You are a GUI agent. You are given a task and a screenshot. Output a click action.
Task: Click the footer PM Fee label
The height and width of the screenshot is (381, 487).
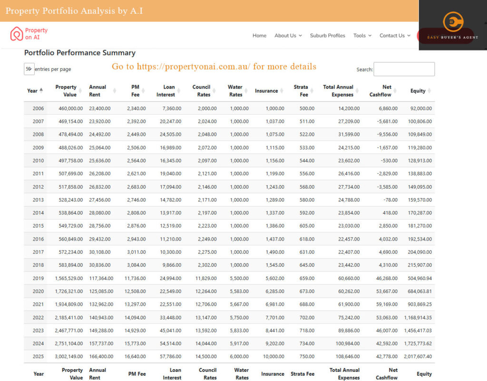(x=137, y=374)
